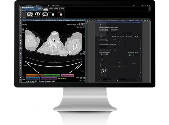Screen dimensions: 169x125
Task: Click the icon right of the CT viewport green toggle
Action: click(83, 20)
